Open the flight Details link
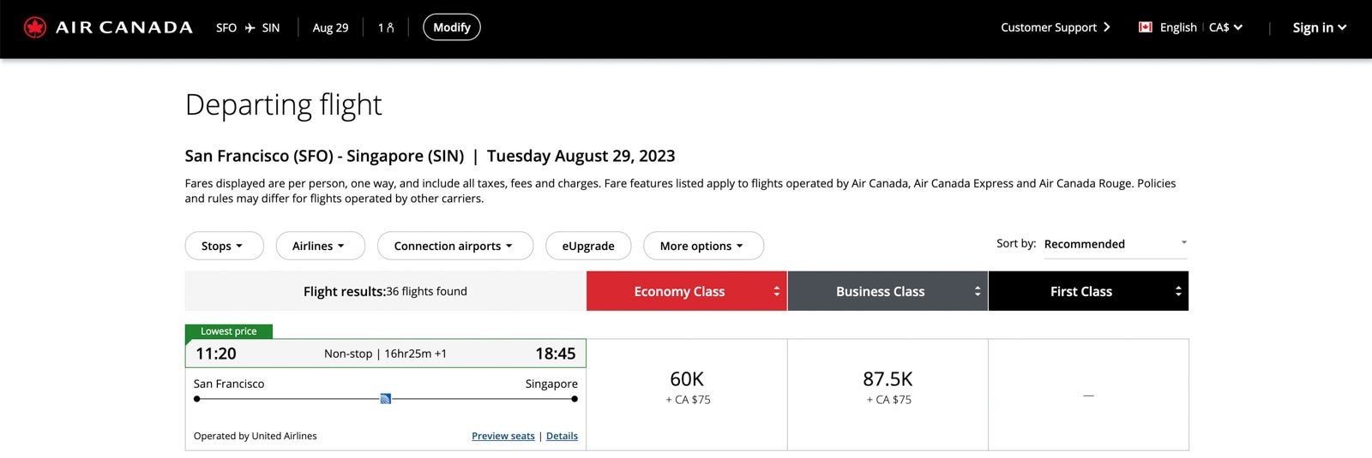The width and height of the screenshot is (1372, 458). [562, 436]
